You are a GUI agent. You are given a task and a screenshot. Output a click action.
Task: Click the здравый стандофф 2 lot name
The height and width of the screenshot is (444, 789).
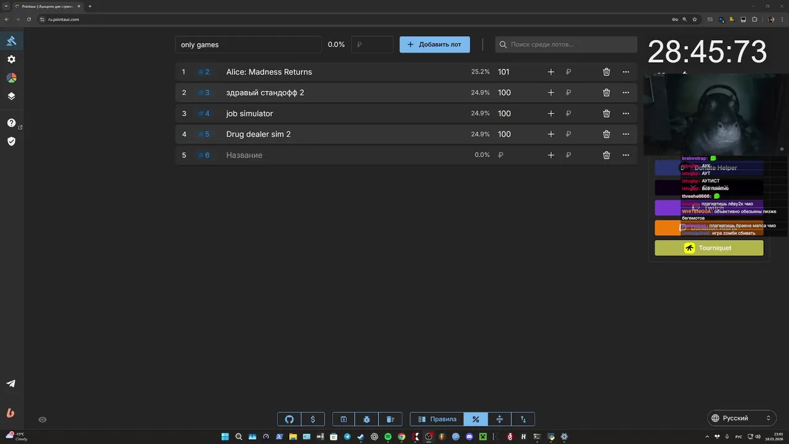coord(265,92)
